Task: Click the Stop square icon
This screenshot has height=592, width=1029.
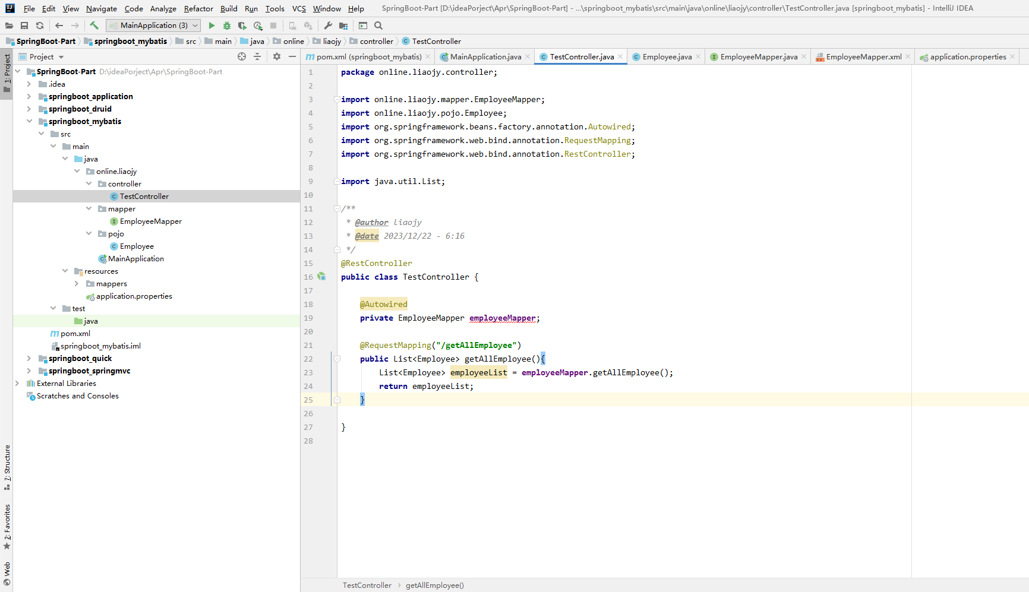Action: coord(273,26)
